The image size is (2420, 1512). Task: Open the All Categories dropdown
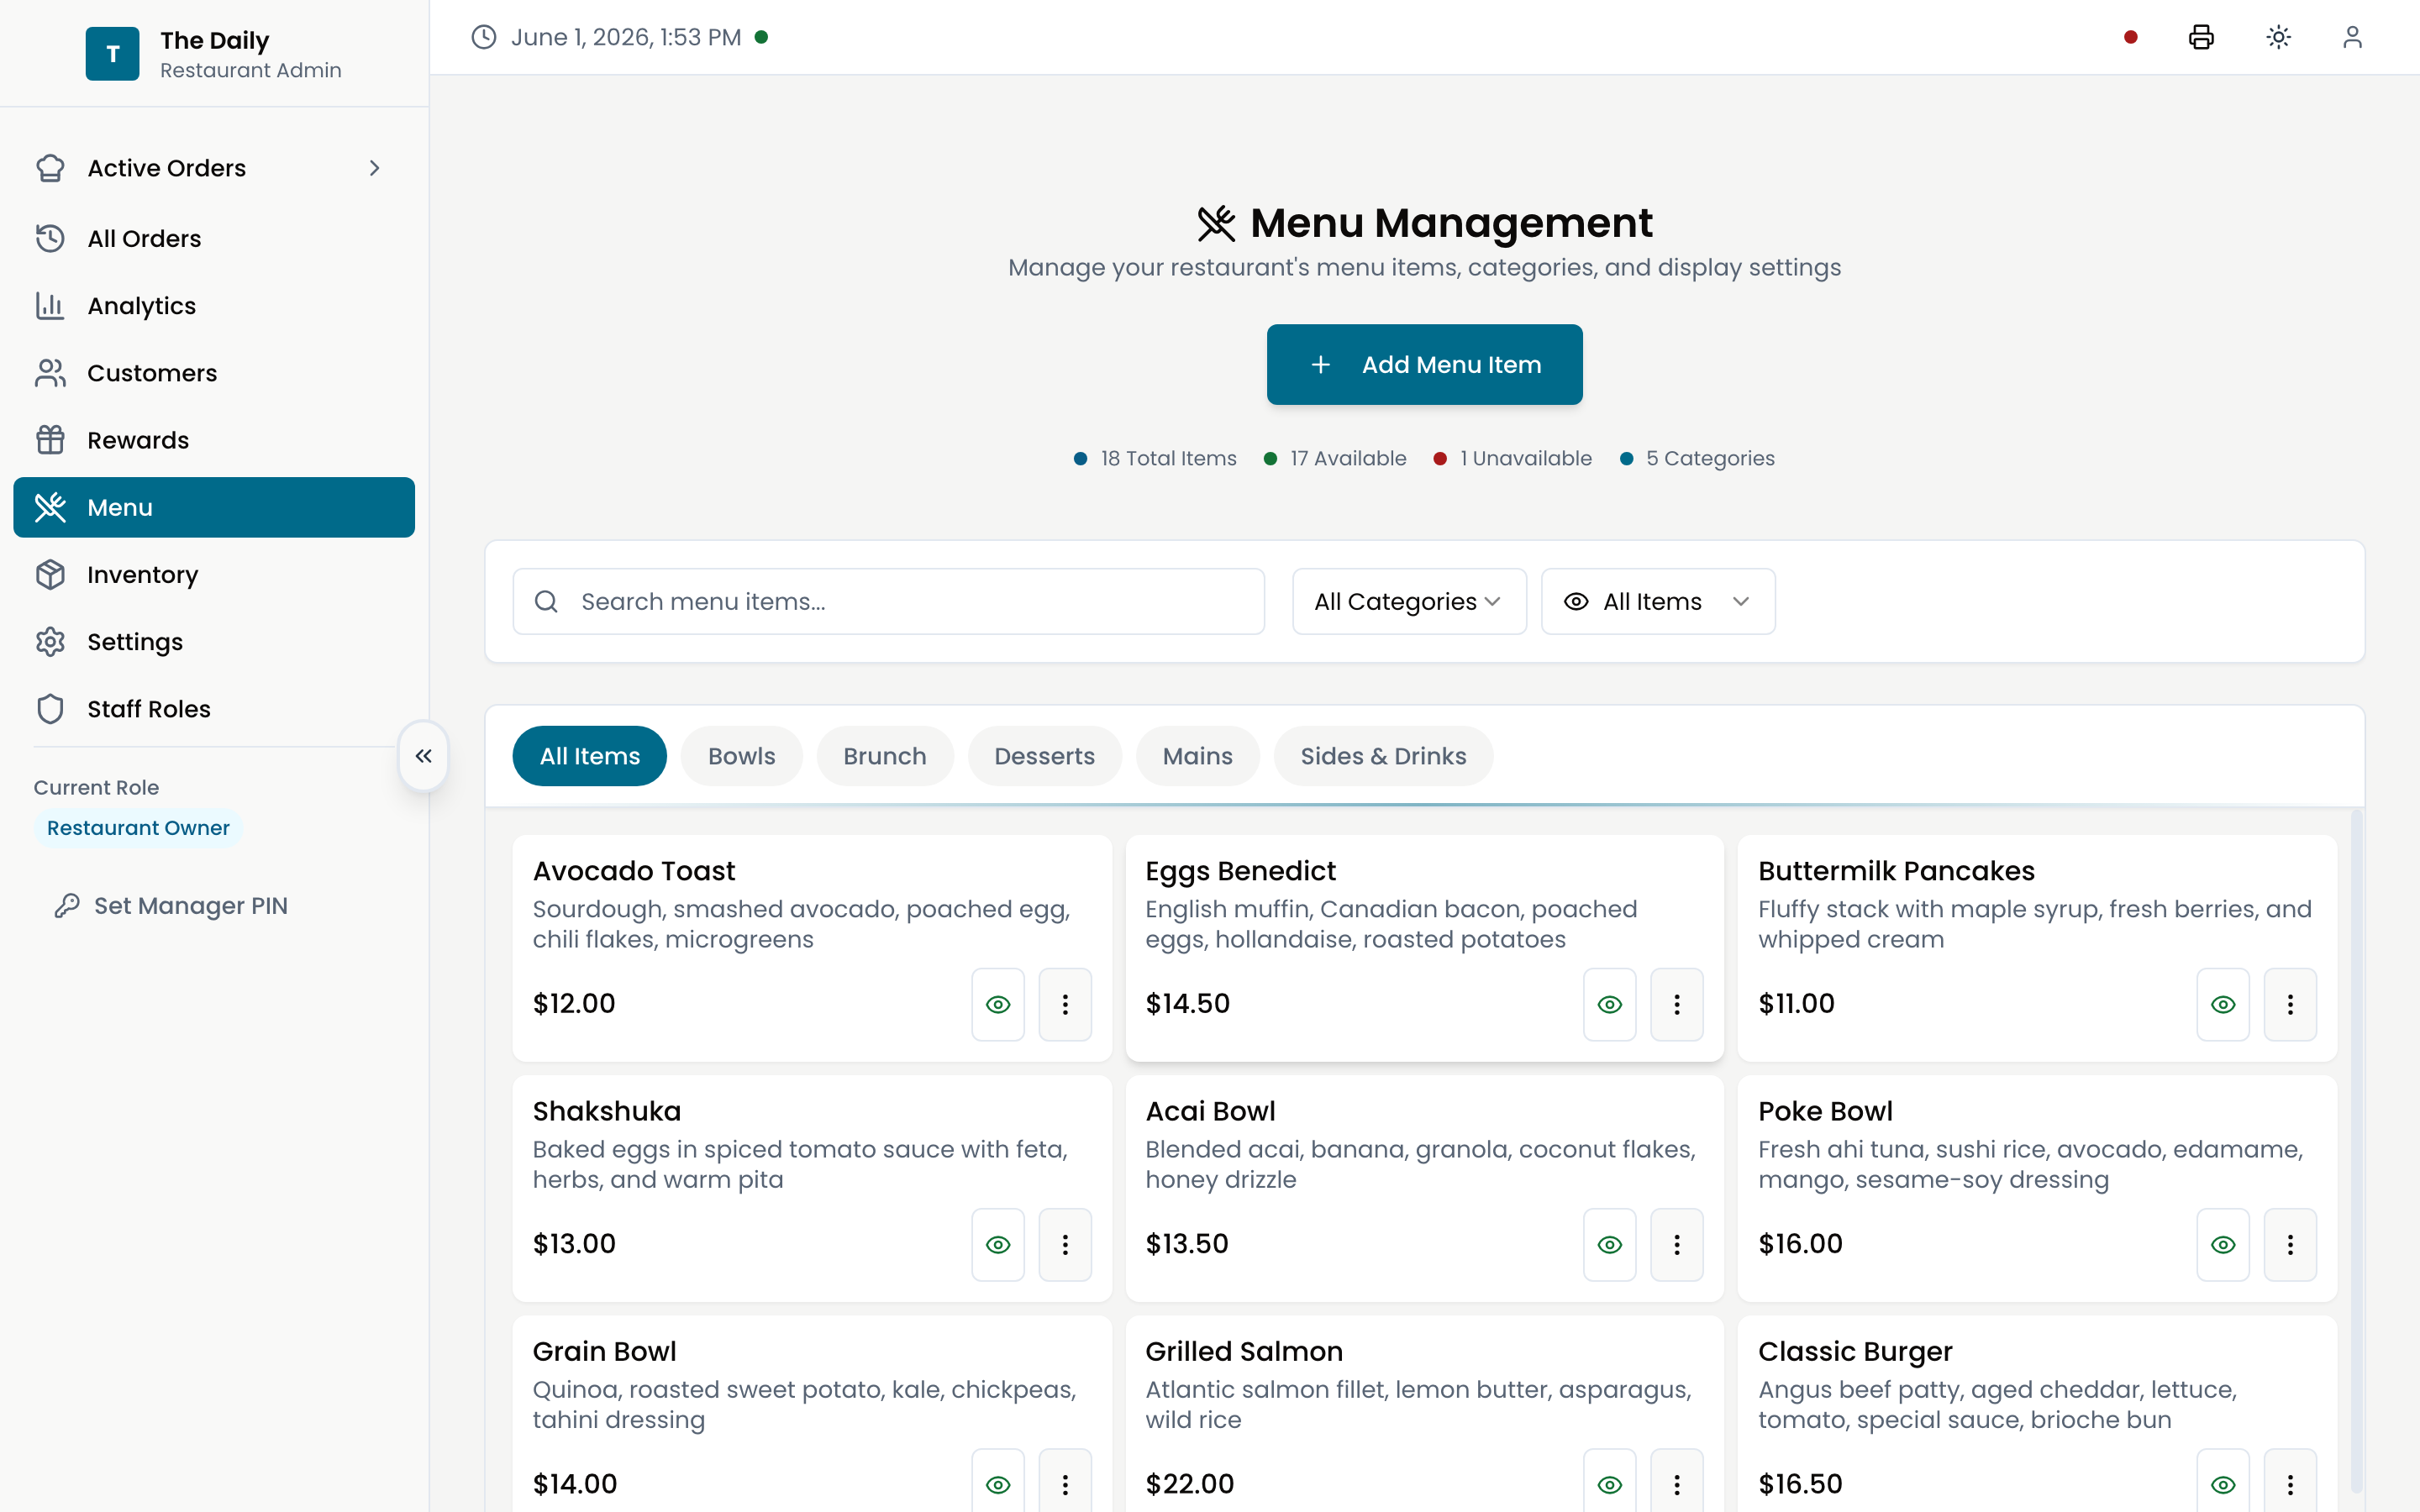coord(1409,601)
